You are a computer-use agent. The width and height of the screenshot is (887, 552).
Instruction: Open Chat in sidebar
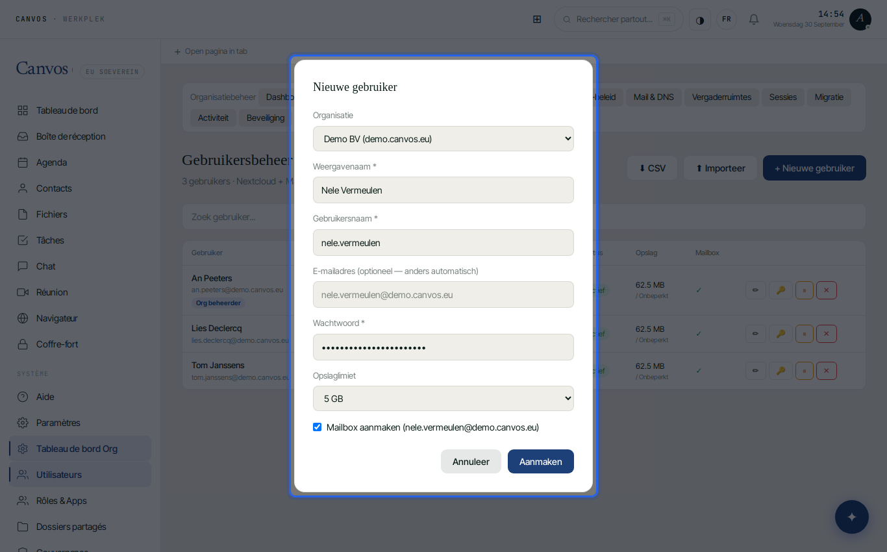[x=80, y=266]
